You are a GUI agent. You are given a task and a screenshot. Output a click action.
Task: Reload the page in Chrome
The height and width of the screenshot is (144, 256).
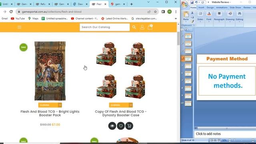(11, 12)
